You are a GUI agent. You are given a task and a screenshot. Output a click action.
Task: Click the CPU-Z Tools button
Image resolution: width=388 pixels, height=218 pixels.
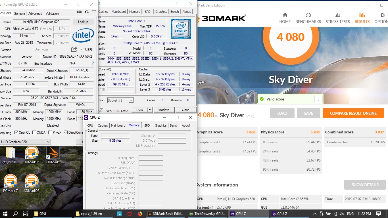(x=139, y=110)
